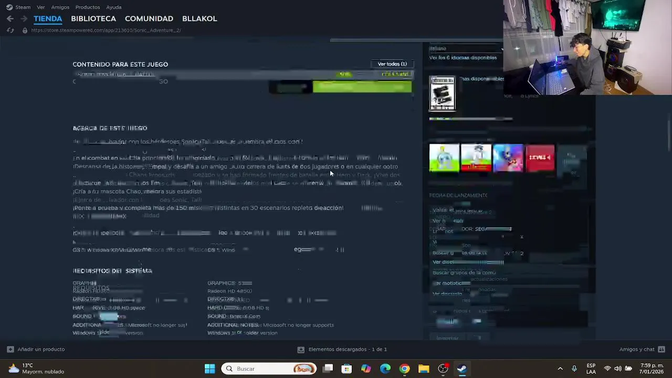Screen dimensions: 672x378
Task: Click the Buscar grupos de la comu... link
Action: pos(464,272)
